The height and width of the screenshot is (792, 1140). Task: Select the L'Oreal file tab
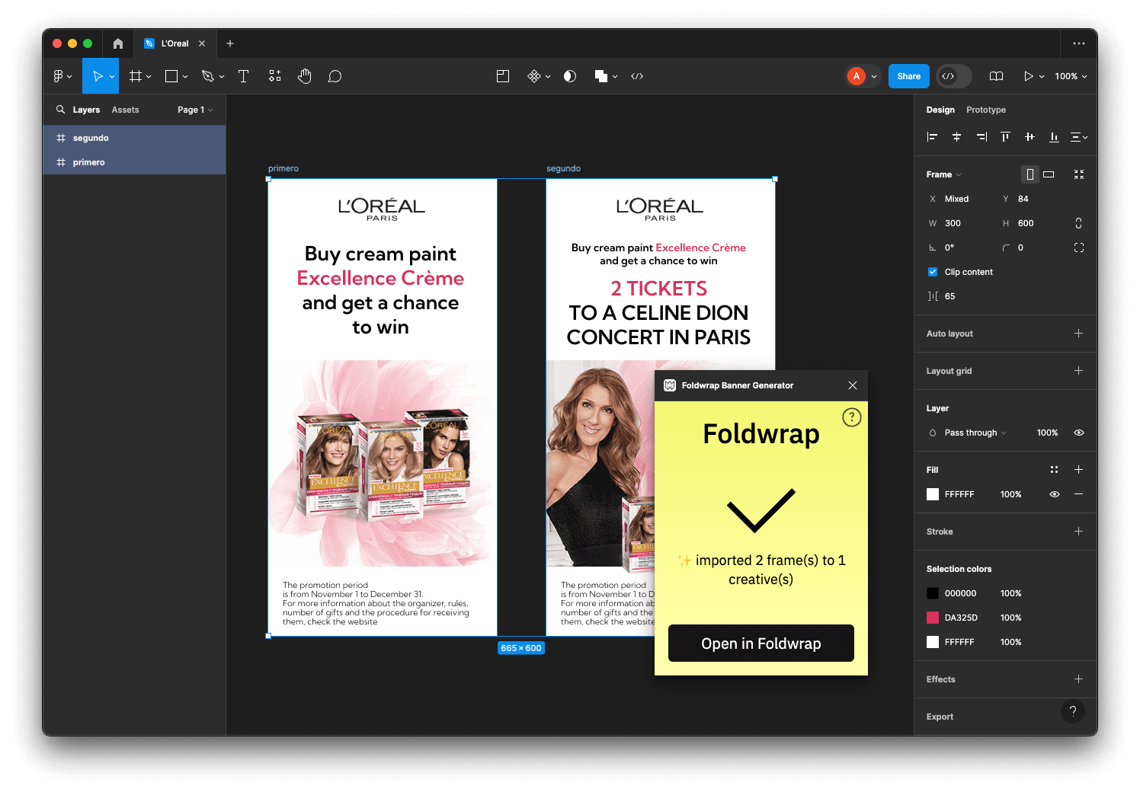coord(175,43)
